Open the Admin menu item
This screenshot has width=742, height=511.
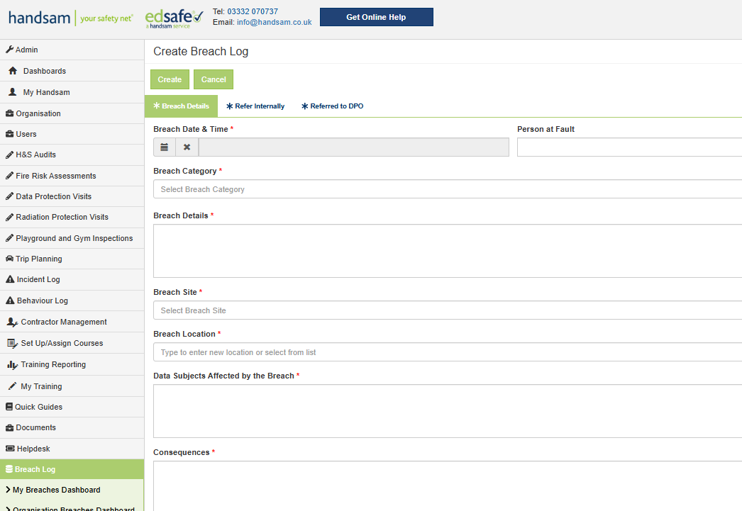click(72, 50)
